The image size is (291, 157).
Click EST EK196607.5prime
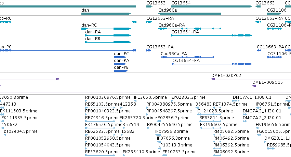219,125
